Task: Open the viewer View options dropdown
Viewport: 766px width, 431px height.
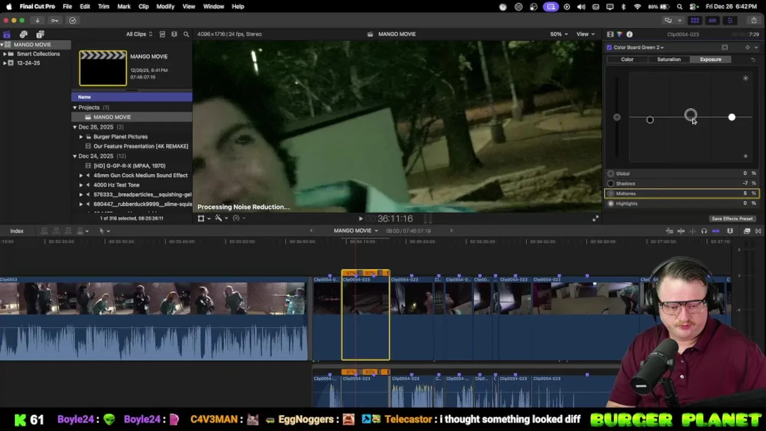Action: point(585,34)
